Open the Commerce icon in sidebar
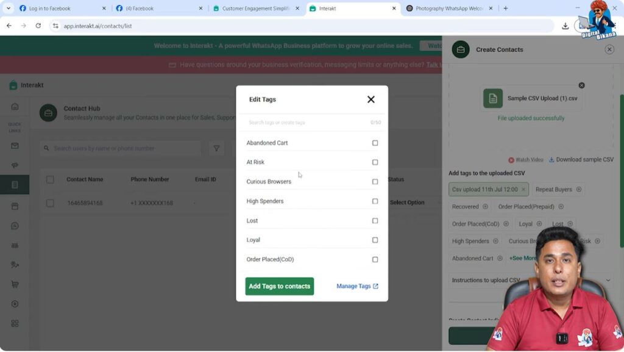This screenshot has height=352, width=624. (15, 284)
